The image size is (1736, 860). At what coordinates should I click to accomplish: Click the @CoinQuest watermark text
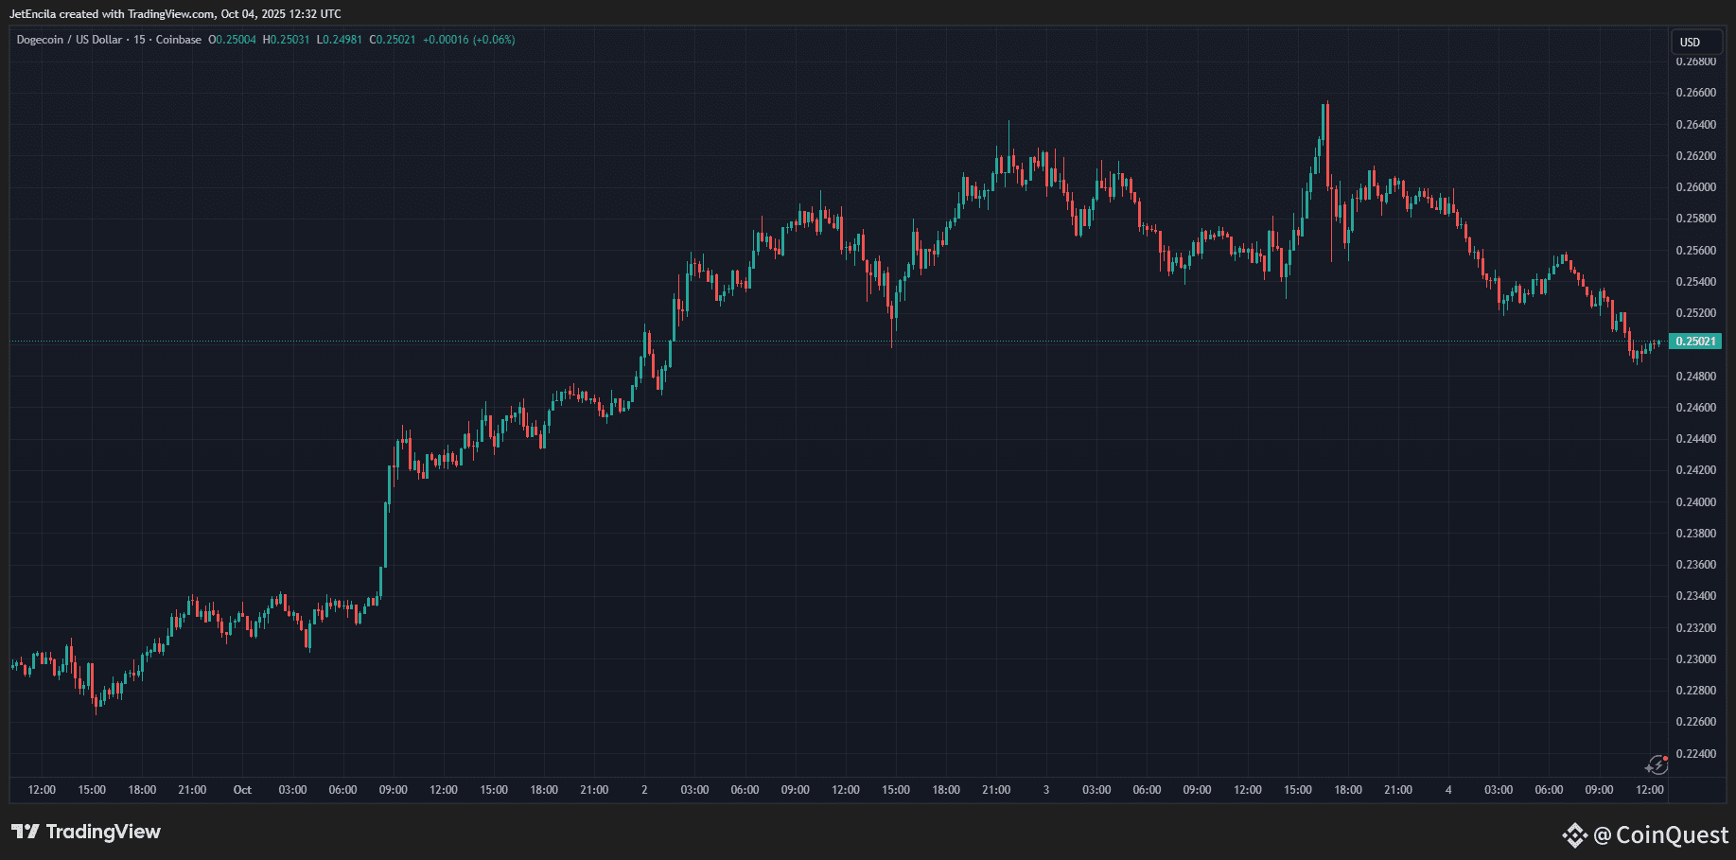(1660, 834)
